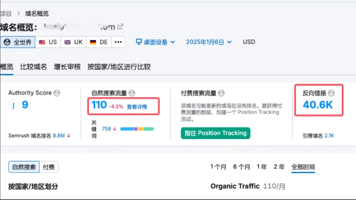This screenshot has width=356, height=200.
Task: Click the Authority Score gauge circle icon
Action: [13, 105]
